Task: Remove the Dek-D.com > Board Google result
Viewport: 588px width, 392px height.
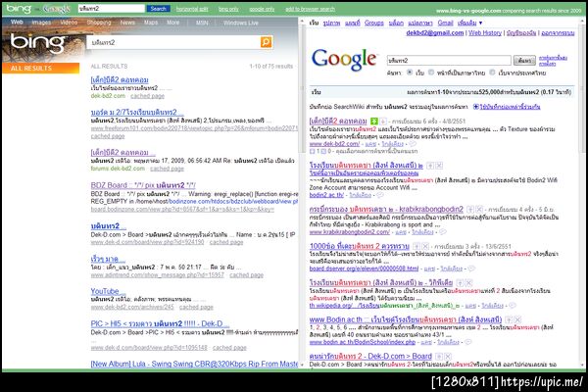Action: tap(448, 357)
